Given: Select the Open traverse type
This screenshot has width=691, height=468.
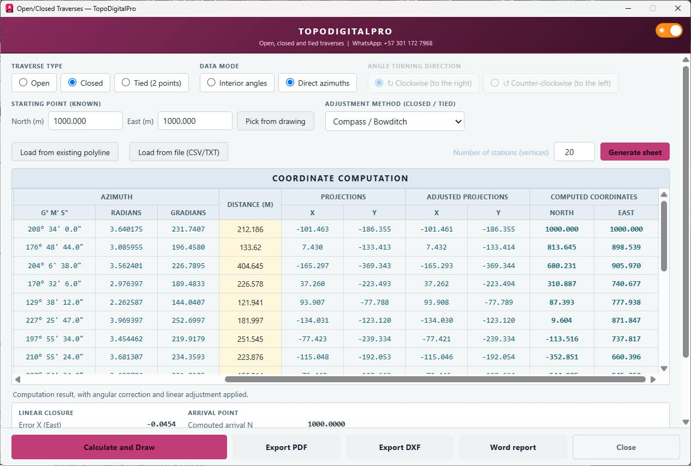Looking at the screenshot, I should tap(34, 83).
